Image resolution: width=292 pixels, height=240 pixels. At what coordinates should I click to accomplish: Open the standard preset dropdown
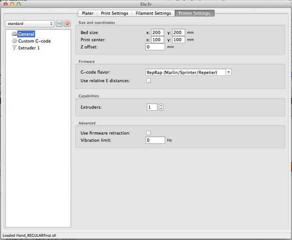(30, 24)
